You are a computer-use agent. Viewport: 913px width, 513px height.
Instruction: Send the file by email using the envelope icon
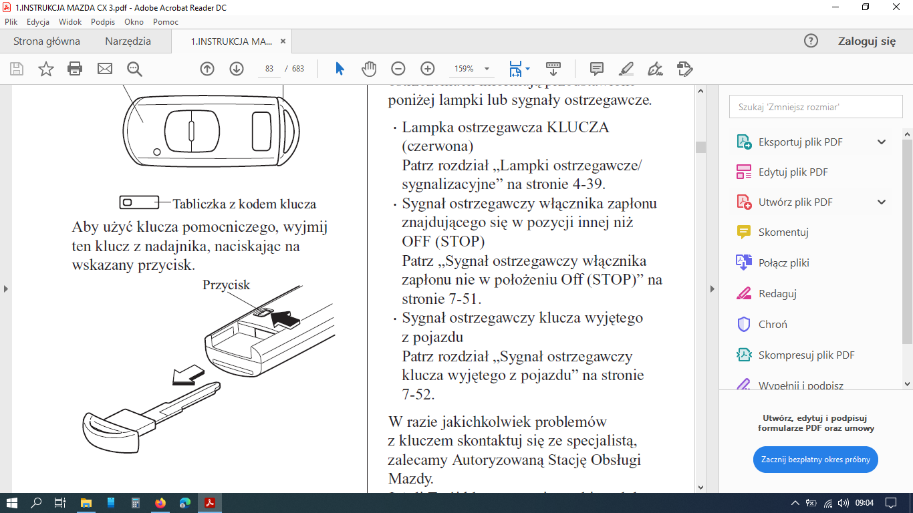click(x=105, y=69)
